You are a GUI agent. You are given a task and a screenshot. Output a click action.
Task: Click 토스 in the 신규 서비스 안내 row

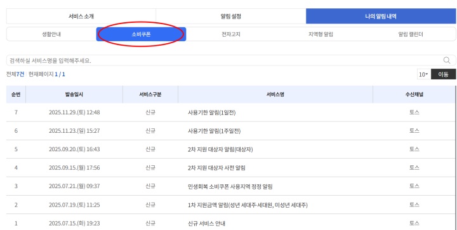point(414,223)
